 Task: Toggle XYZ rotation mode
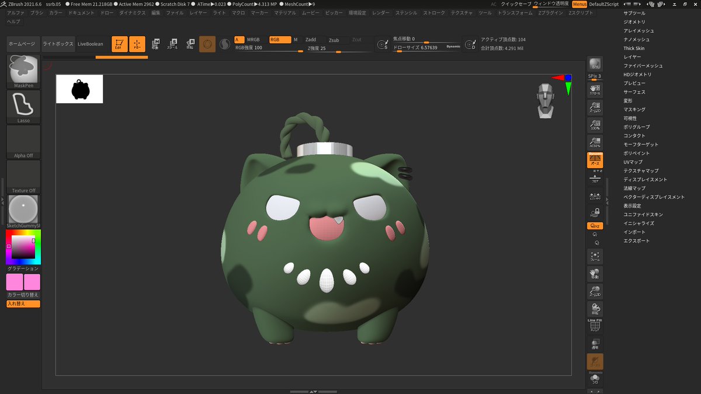[x=595, y=226]
